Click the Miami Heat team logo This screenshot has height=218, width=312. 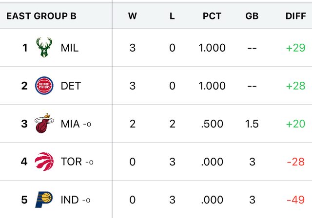tap(44, 124)
